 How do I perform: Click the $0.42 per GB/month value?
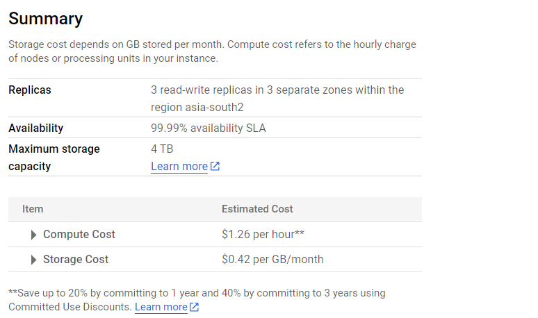point(272,260)
